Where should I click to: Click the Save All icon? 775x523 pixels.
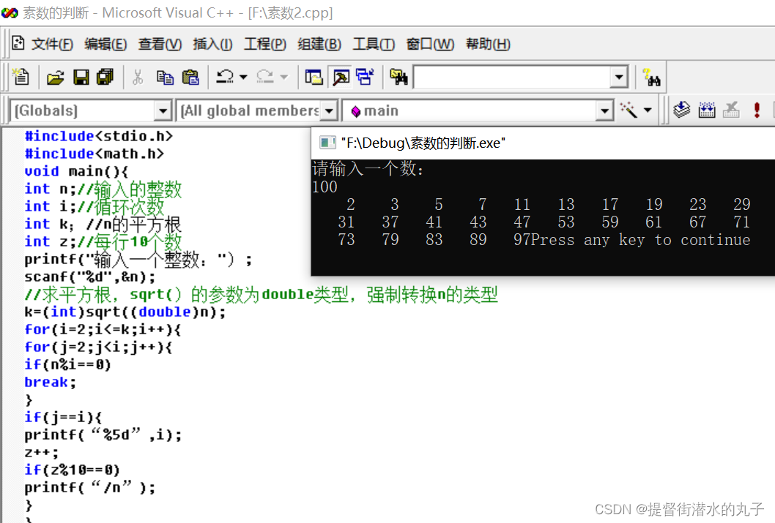coord(105,77)
